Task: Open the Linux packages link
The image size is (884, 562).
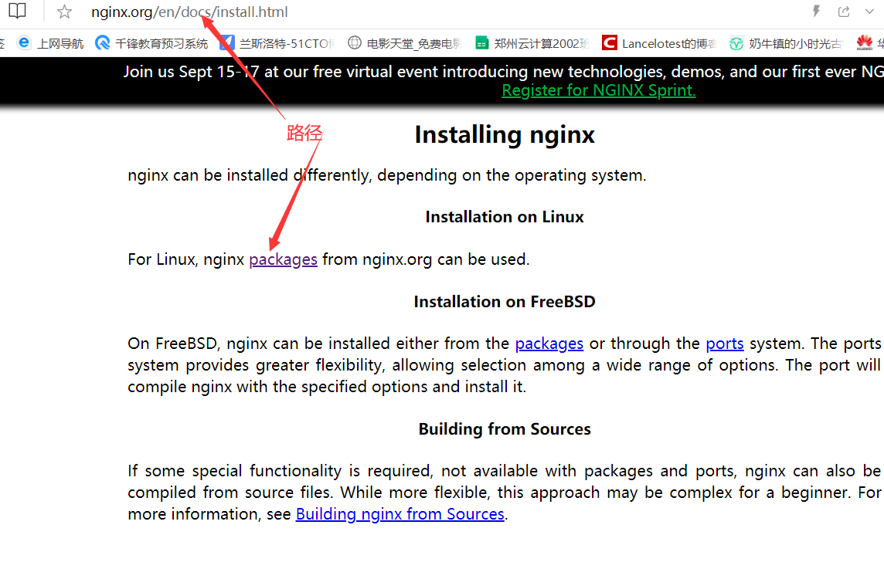Action: tap(283, 259)
